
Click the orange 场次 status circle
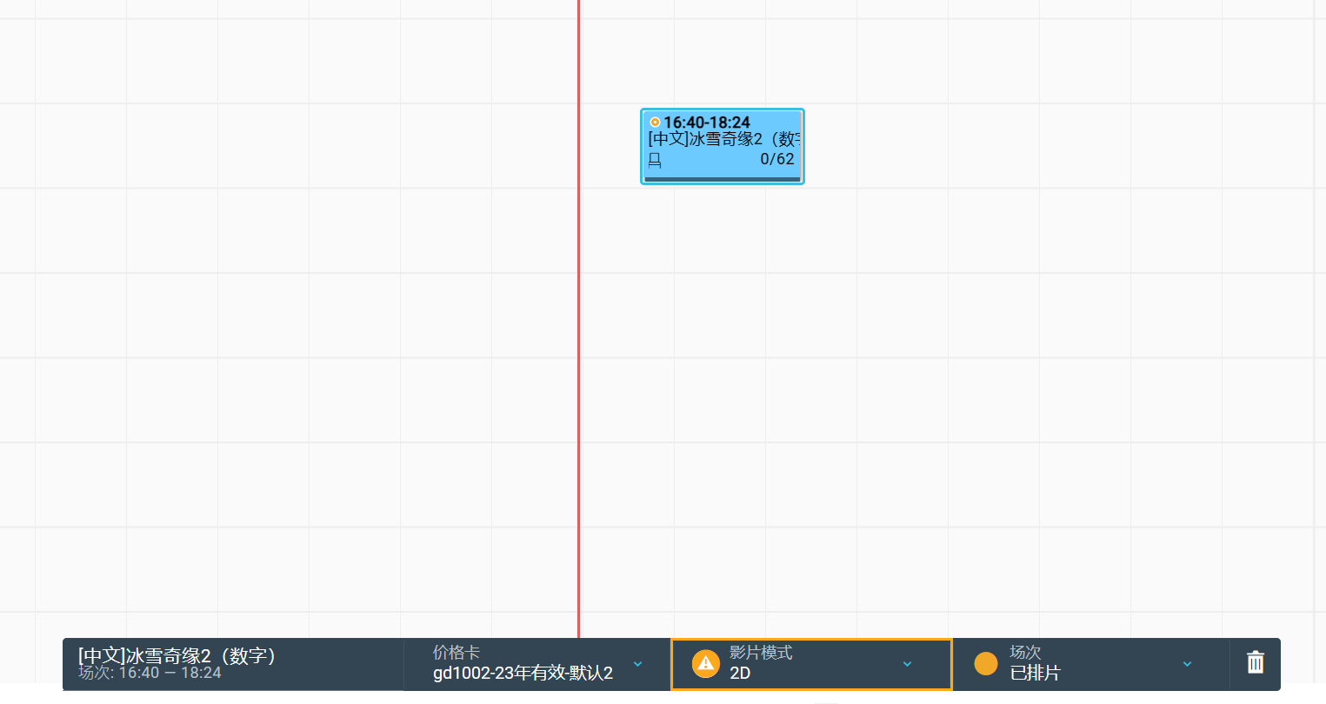pos(986,664)
